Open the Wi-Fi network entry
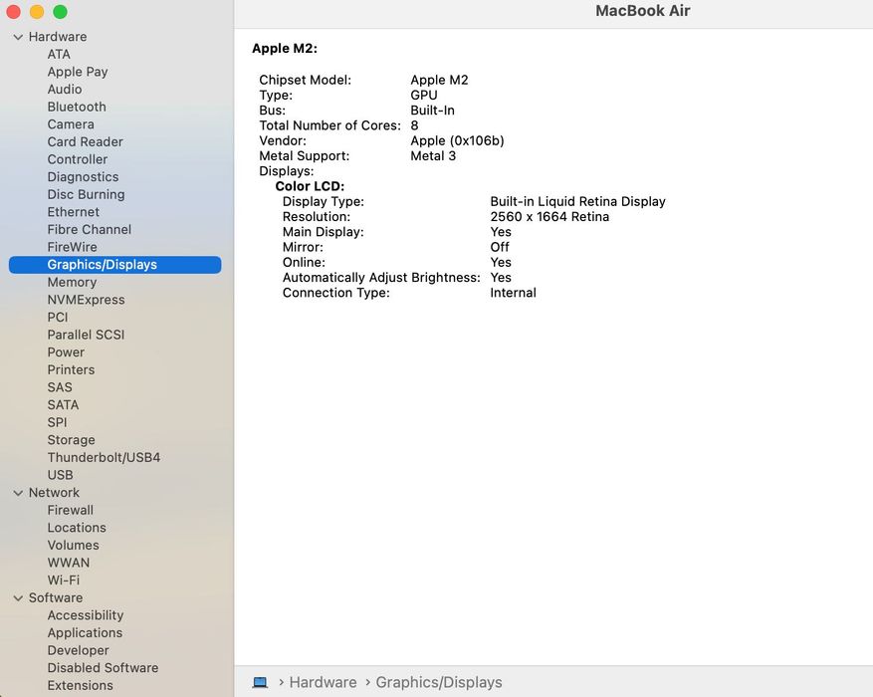 coord(64,581)
